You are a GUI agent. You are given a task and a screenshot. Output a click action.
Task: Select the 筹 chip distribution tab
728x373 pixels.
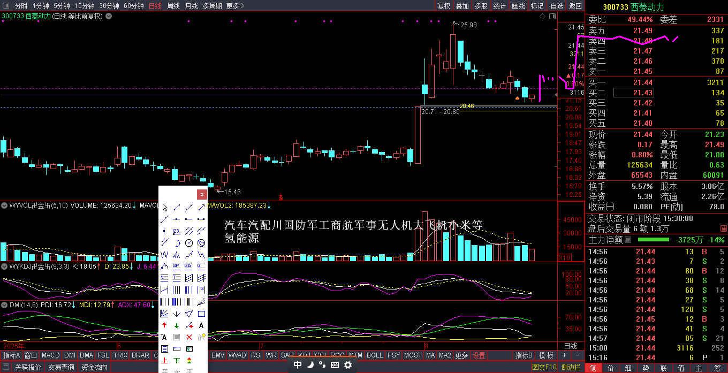(717, 368)
